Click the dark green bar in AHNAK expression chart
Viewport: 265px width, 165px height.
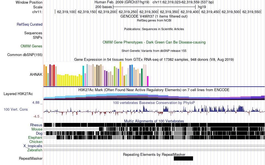(x=142, y=77)
